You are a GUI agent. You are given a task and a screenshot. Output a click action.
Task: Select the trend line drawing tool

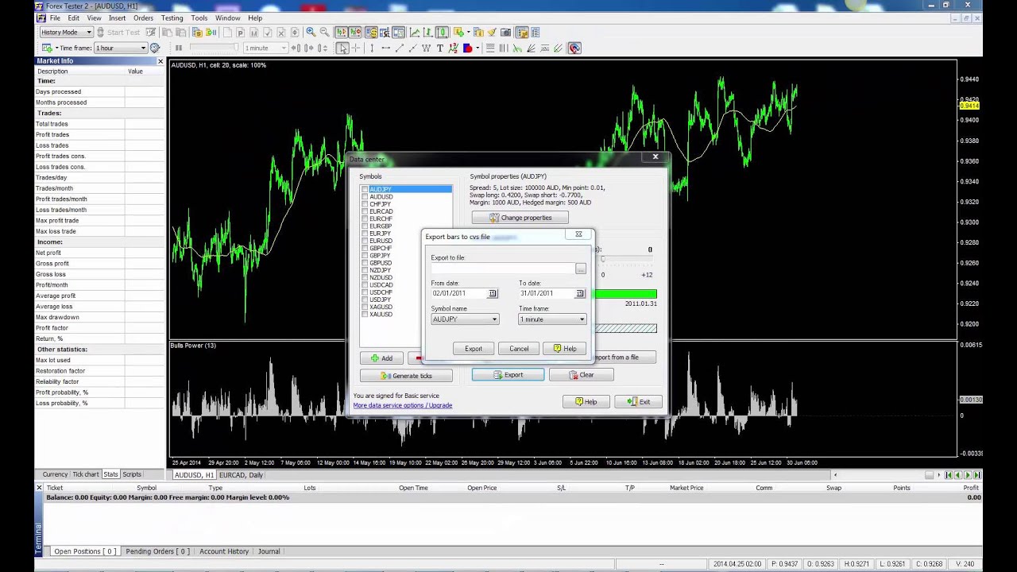click(x=399, y=48)
